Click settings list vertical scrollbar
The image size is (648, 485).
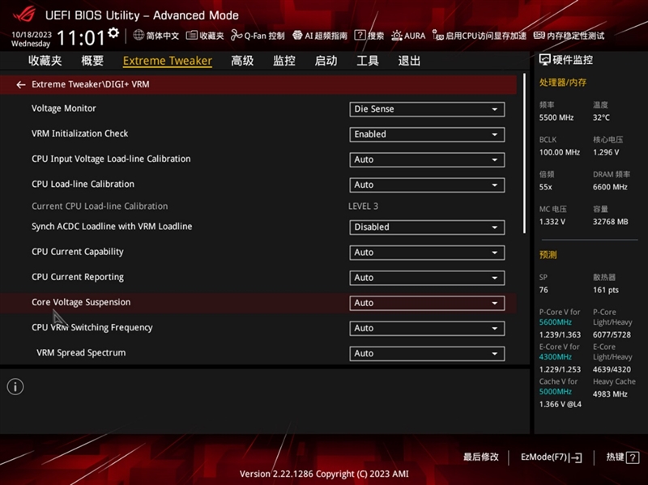click(524, 153)
